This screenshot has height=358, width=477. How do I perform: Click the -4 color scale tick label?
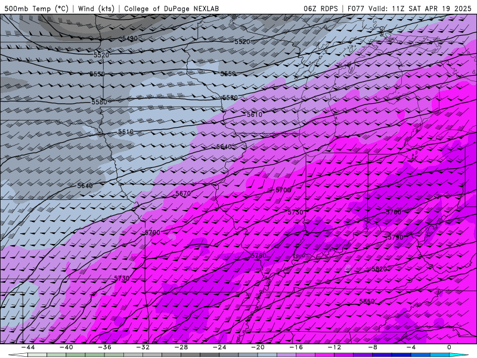coord(411,347)
